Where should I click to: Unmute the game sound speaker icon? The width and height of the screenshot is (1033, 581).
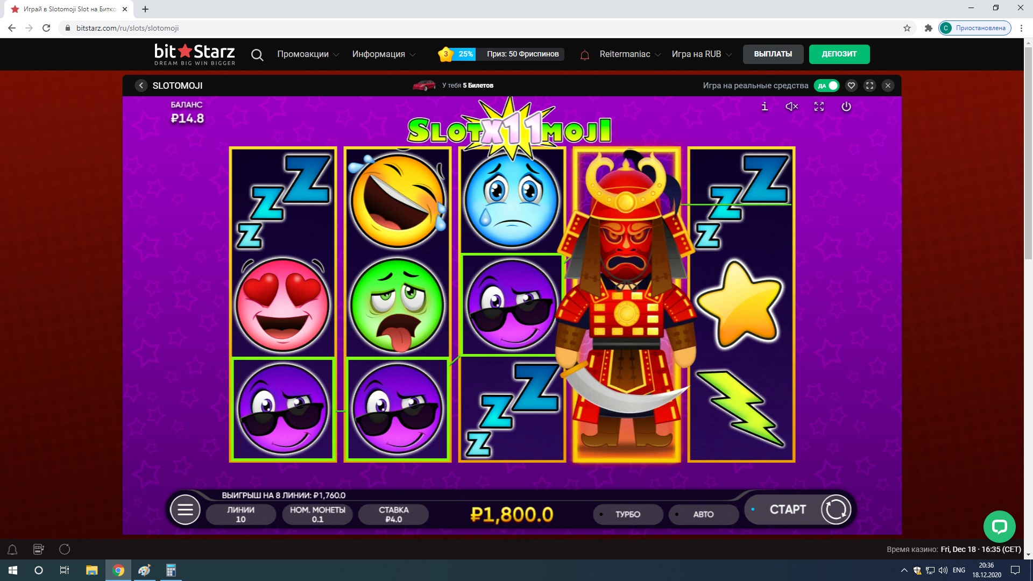[x=791, y=107]
